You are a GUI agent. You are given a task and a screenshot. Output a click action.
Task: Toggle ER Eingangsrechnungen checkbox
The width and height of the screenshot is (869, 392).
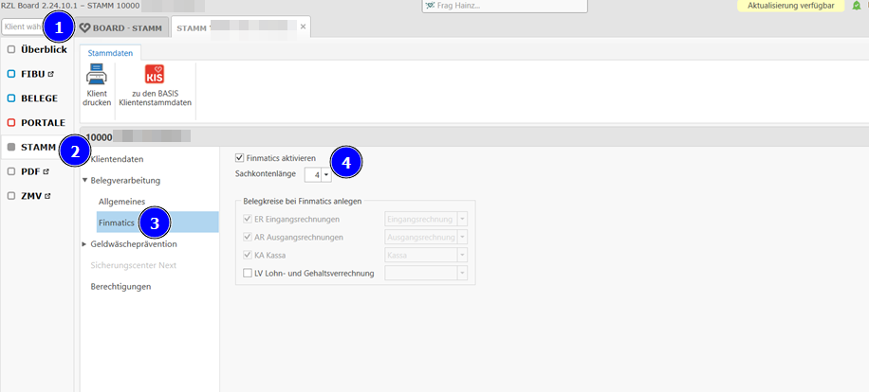249,219
